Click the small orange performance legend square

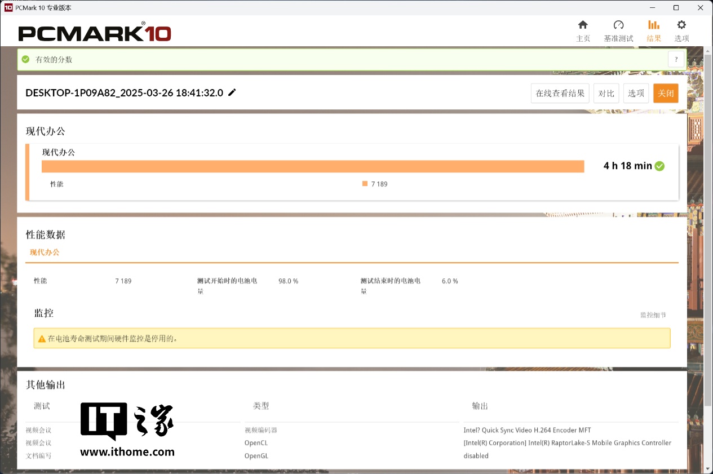click(365, 184)
